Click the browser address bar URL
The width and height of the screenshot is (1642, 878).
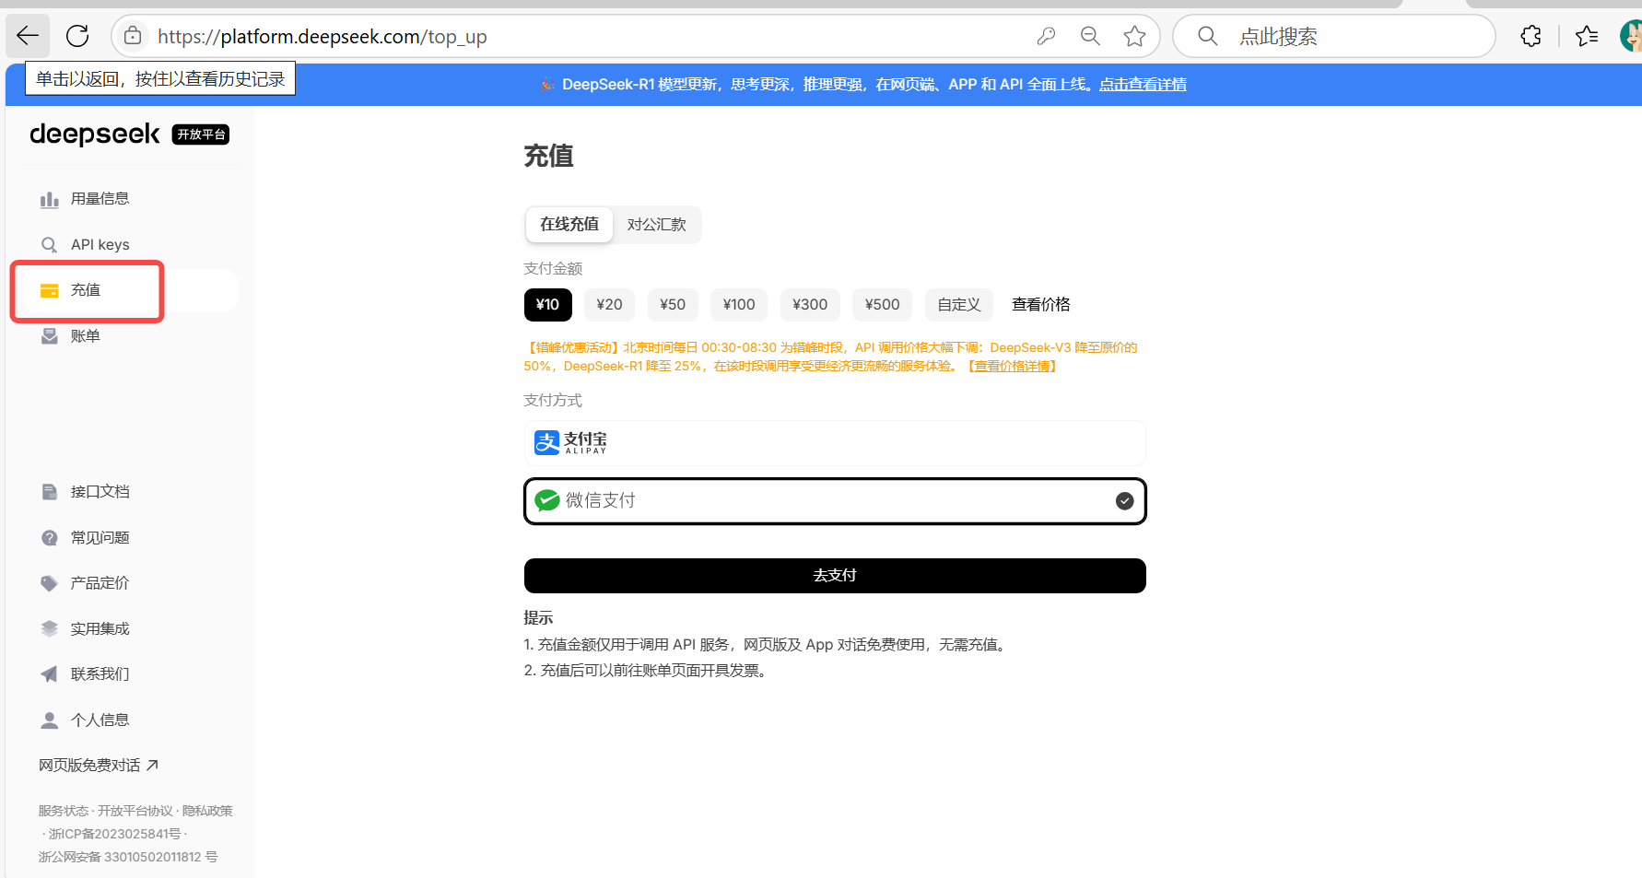coord(323,37)
